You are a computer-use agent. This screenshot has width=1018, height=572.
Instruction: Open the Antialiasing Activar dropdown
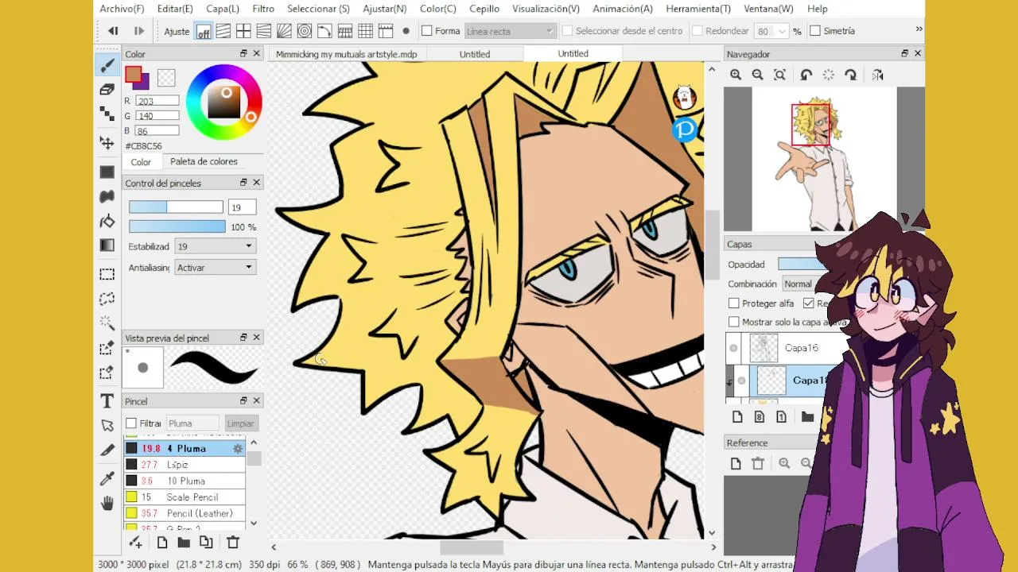point(215,268)
